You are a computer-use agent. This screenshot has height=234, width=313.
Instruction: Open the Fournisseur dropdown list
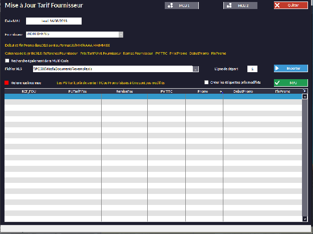tap(121, 35)
